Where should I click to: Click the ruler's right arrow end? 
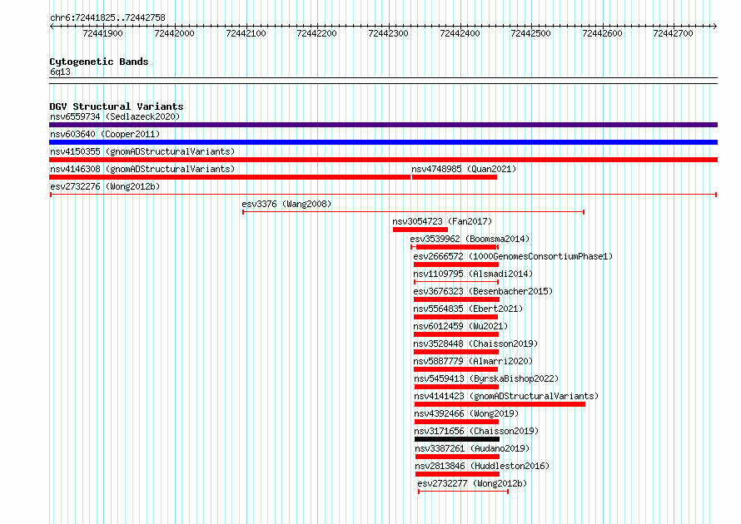[715, 27]
